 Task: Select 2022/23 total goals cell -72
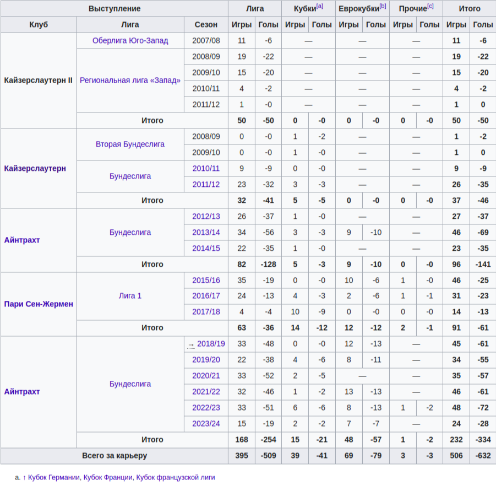(x=483, y=408)
